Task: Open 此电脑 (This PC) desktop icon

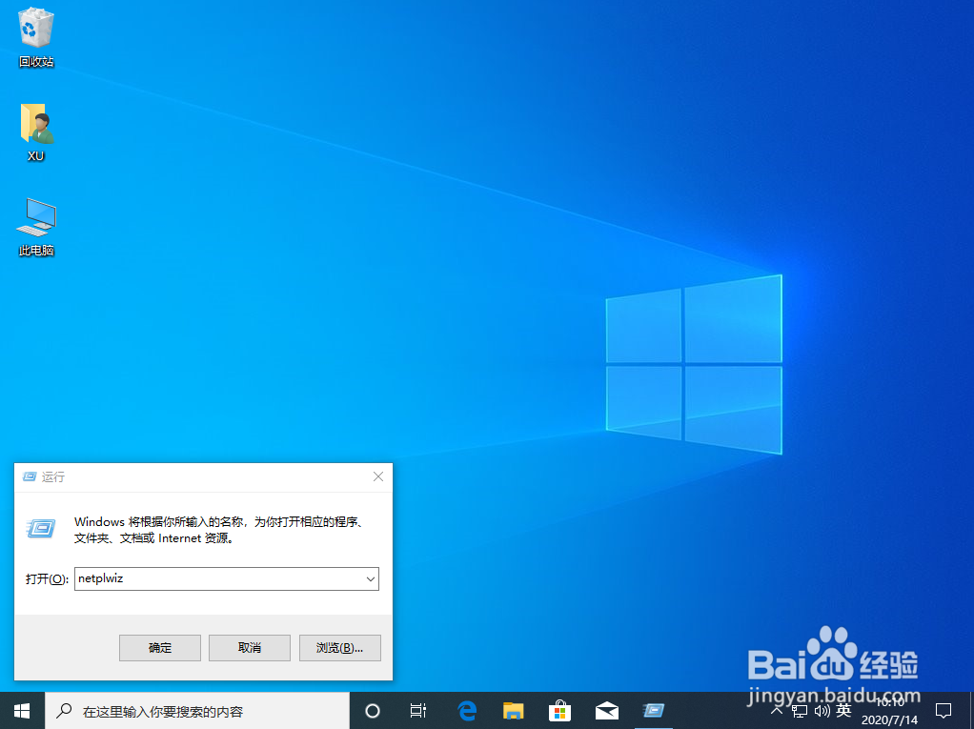Action: click(x=35, y=217)
